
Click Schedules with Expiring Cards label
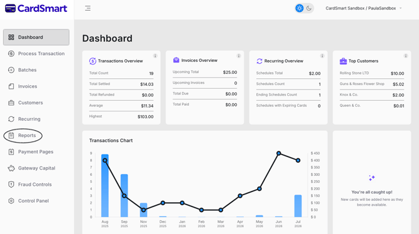pos(281,105)
